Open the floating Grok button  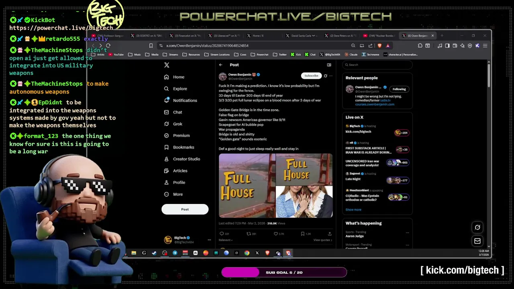pos(477,228)
